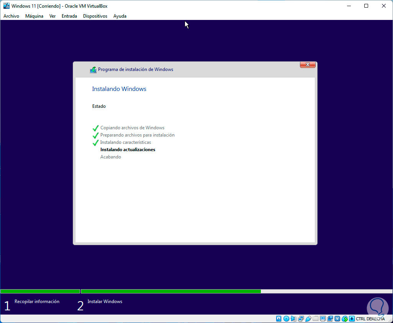
Task: Click the 'Estado' label
Action: [x=99, y=106]
